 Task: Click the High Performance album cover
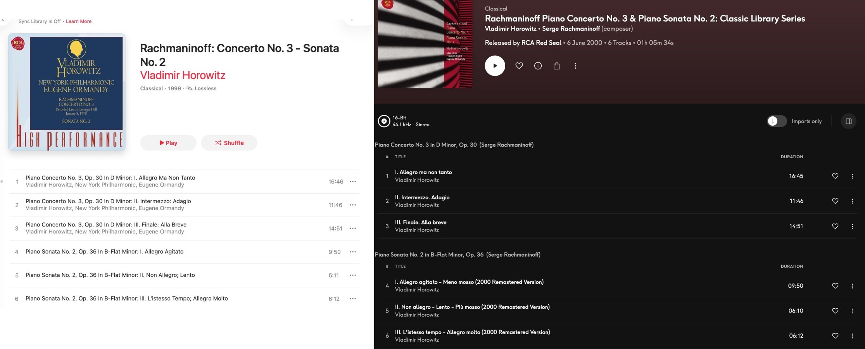coord(67,92)
